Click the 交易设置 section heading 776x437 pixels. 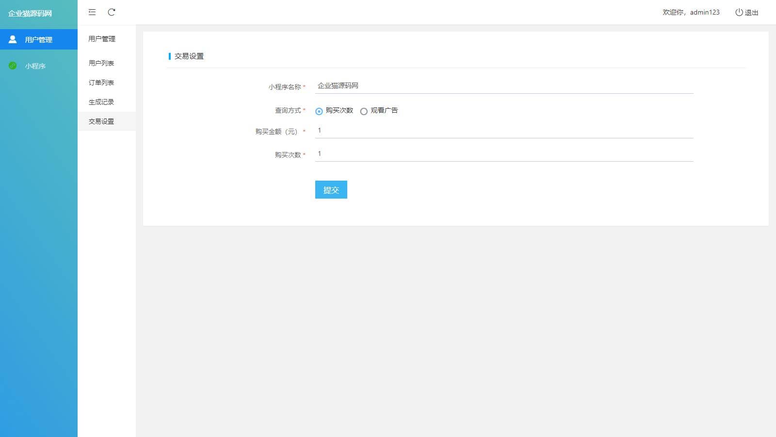(189, 56)
